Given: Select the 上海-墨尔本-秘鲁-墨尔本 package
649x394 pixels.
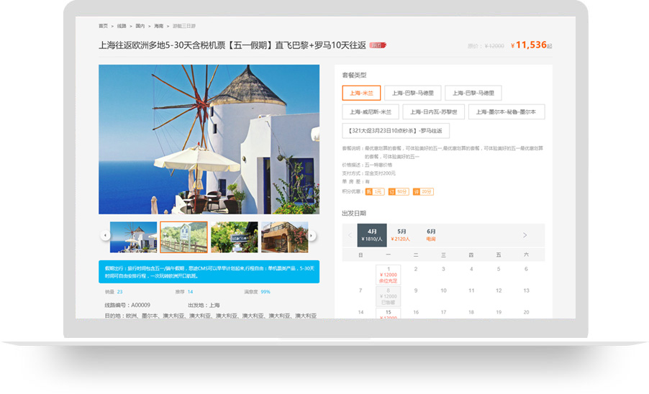Looking at the screenshot, I should click(x=507, y=111).
